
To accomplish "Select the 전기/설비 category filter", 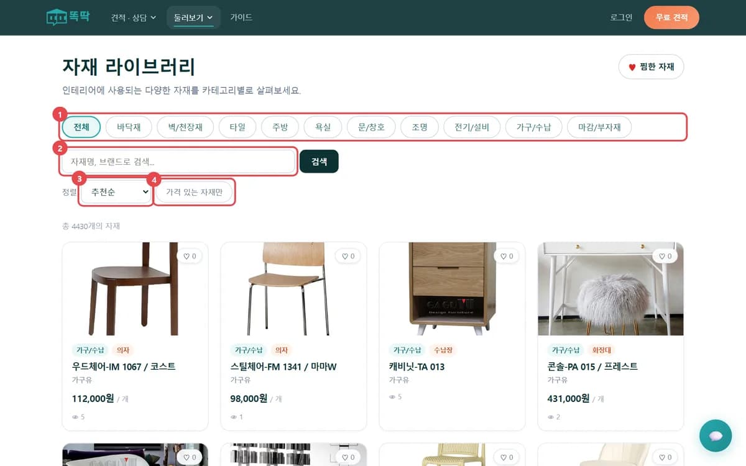I will (472, 127).
